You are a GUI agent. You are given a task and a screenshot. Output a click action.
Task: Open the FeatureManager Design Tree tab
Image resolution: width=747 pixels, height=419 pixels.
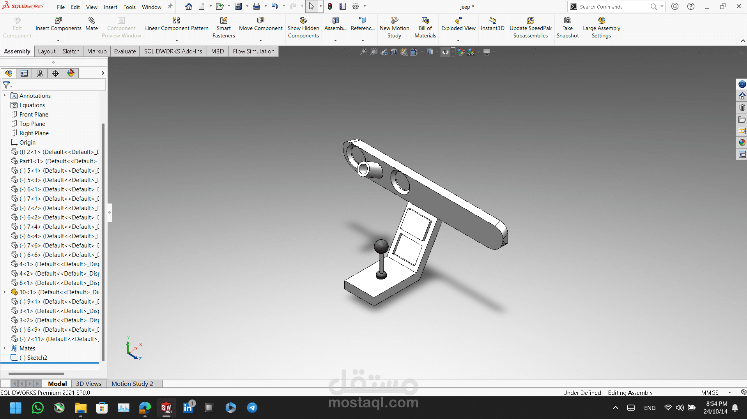click(9, 73)
